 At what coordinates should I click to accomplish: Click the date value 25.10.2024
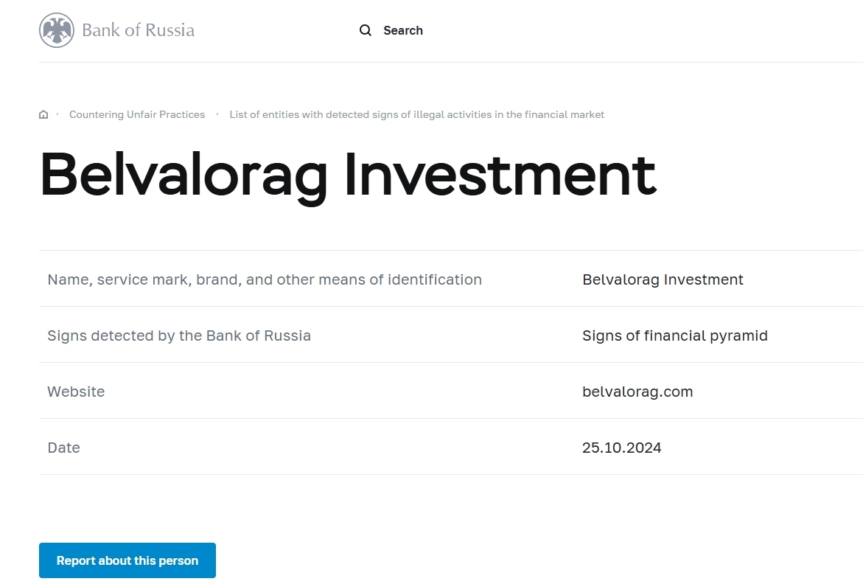621,448
